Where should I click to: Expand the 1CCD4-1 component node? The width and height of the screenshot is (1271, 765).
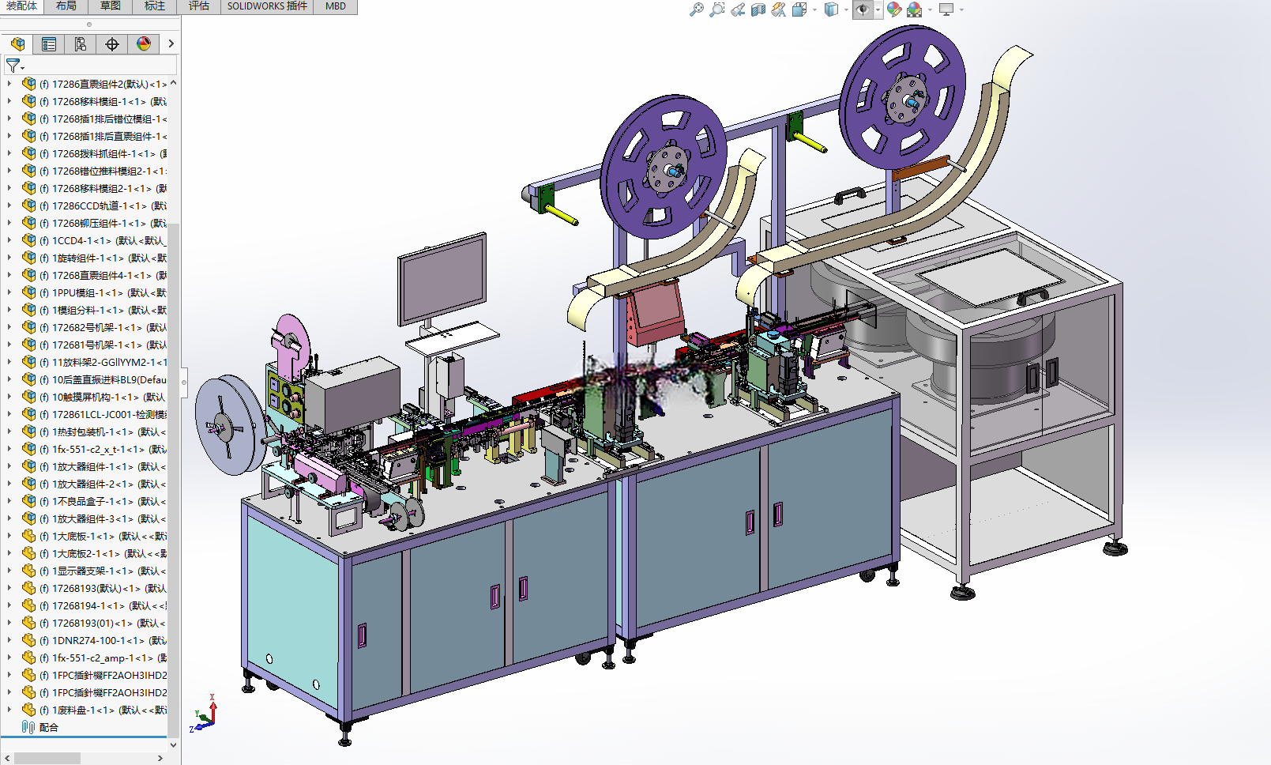9,240
